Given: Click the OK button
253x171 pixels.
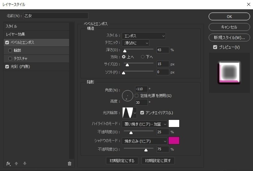Looking at the screenshot, I should click(229, 16).
